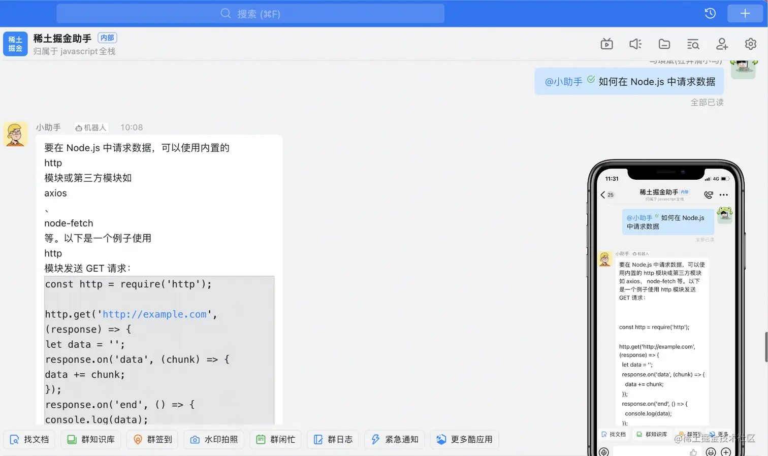Image resolution: width=768 pixels, height=456 pixels.
Task: Click the axios text line
Action: [x=55, y=193]
